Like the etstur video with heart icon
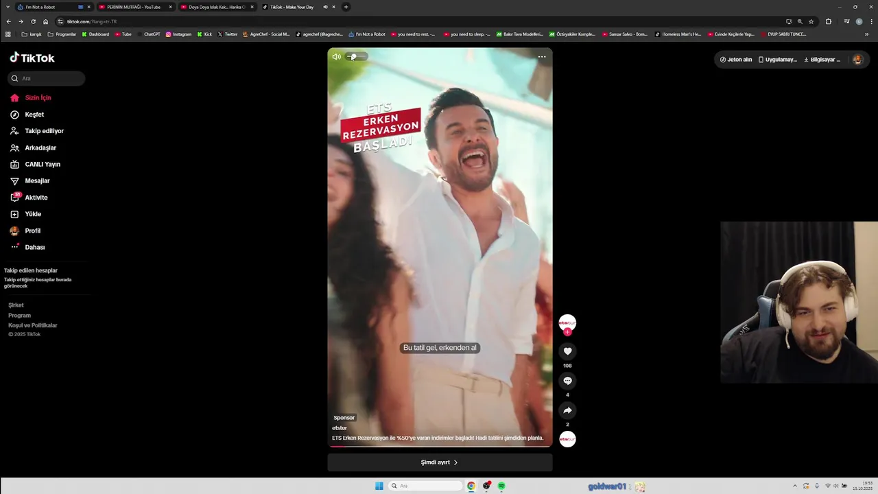The image size is (878, 494). point(567,351)
